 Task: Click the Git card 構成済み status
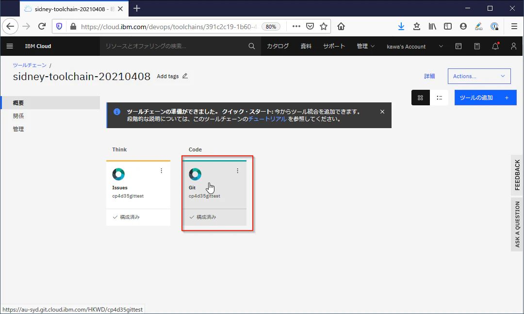point(203,217)
